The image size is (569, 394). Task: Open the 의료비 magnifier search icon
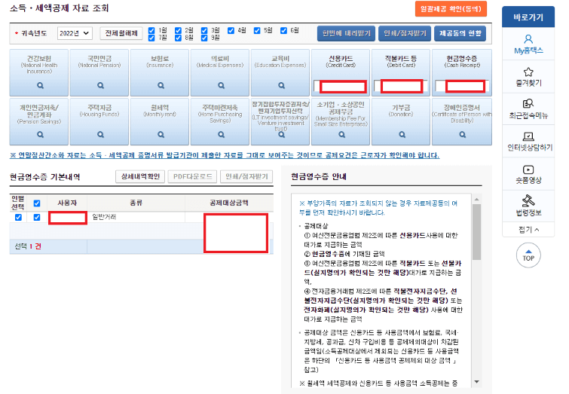221,86
